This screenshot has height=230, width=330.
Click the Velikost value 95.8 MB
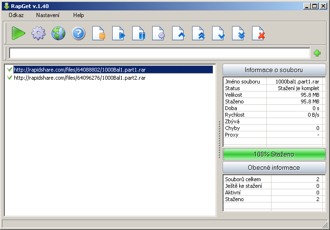[310, 95]
